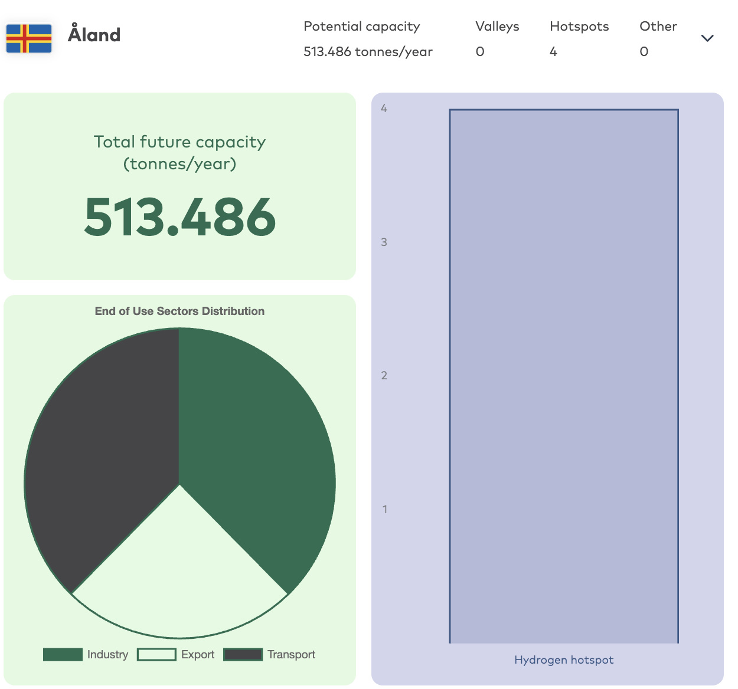Click the 513.486 total capacity figure
Screen dimensions: 738x689
pos(180,217)
